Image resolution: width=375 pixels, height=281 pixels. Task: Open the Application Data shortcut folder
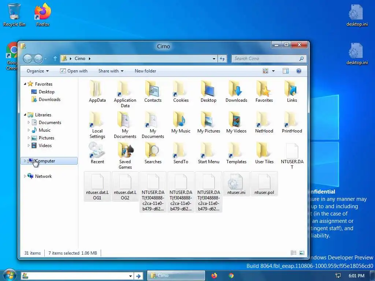[x=125, y=94]
